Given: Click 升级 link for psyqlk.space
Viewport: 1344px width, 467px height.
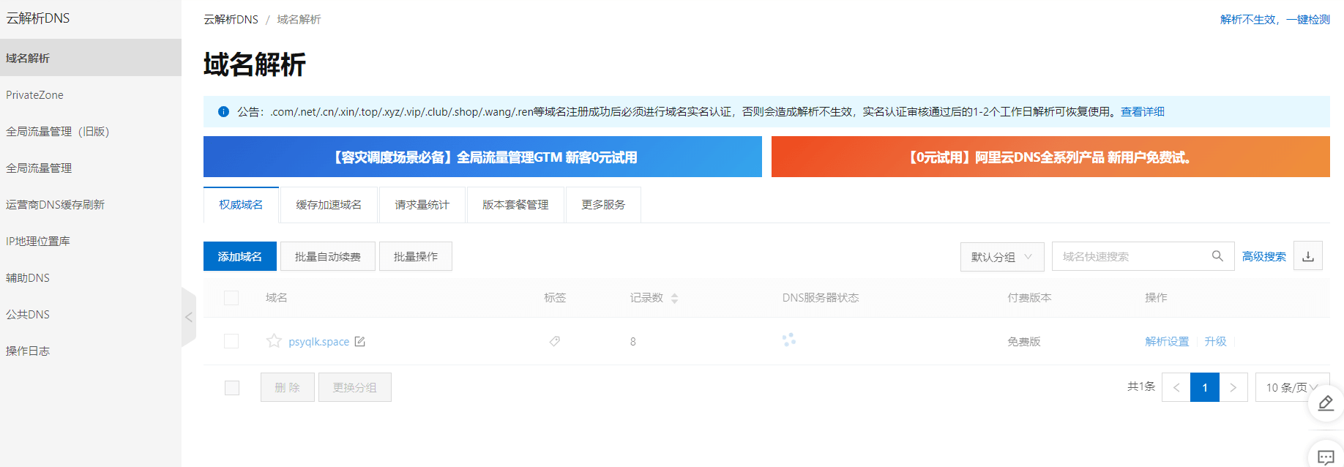Looking at the screenshot, I should click(1215, 341).
